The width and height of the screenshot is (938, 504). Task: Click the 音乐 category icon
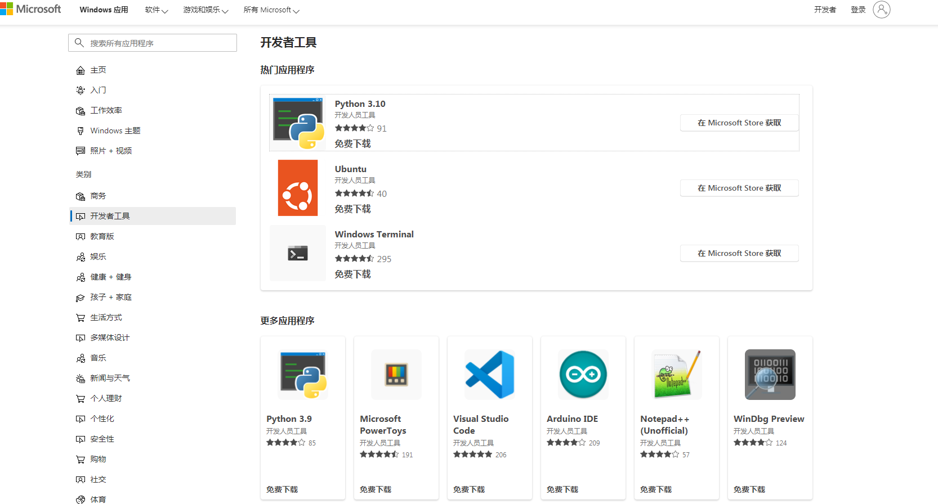tap(81, 358)
